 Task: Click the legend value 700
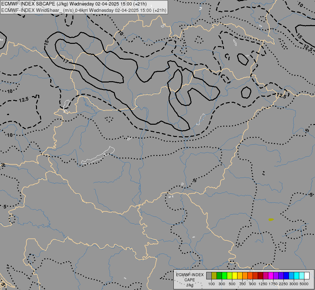(243, 284)
